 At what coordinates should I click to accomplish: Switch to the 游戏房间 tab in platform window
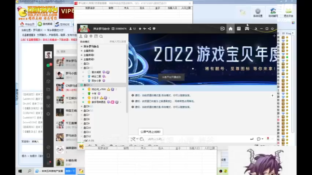pos(45,24)
